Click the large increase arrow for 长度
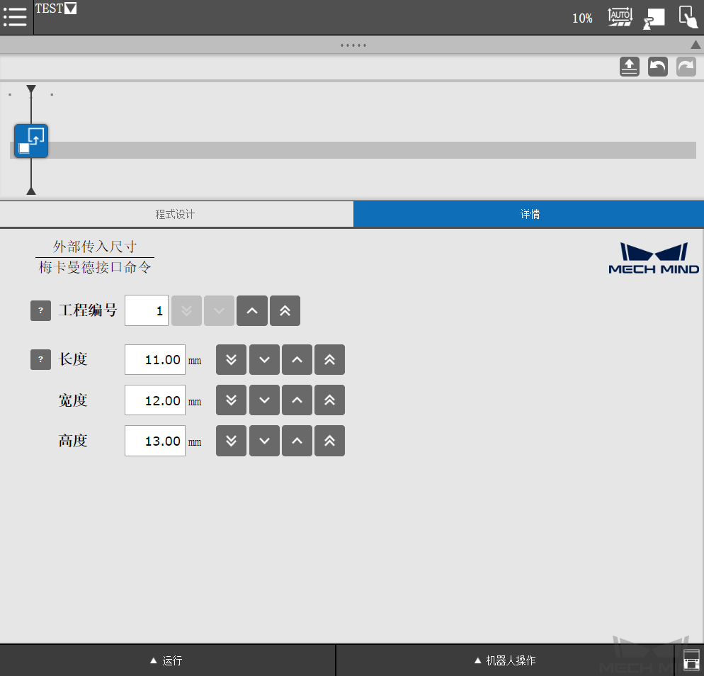 point(329,359)
